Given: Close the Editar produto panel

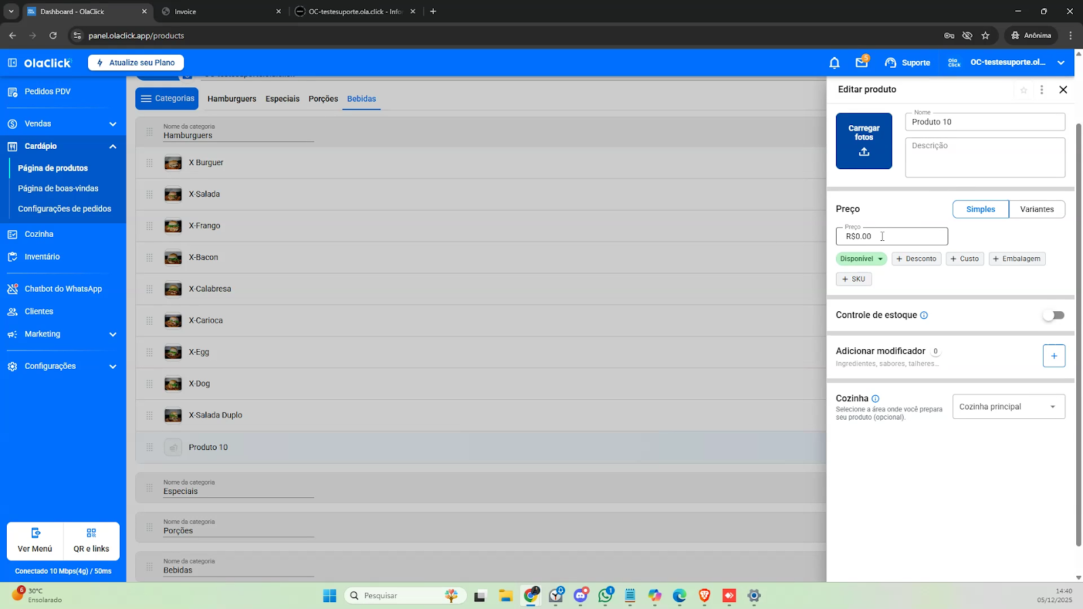Looking at the screenshot, I should (x=1063, y=90).
